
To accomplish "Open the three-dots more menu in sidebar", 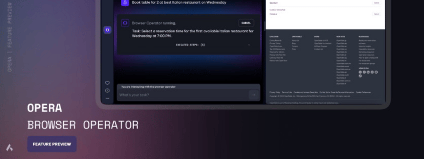I will point(107,98).
